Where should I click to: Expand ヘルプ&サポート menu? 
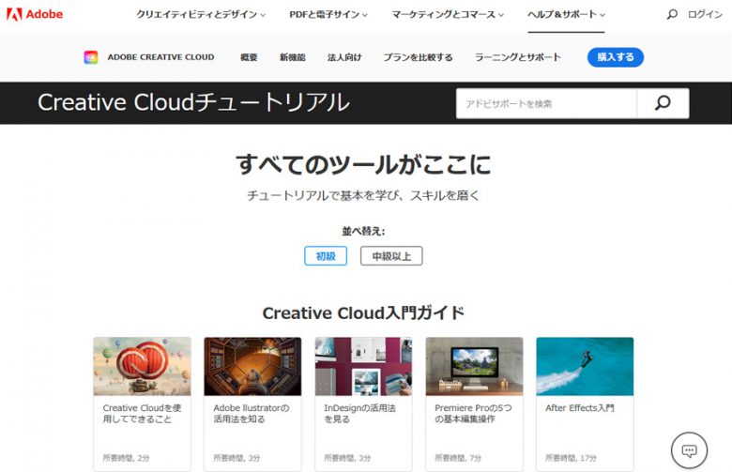point(566,14)
